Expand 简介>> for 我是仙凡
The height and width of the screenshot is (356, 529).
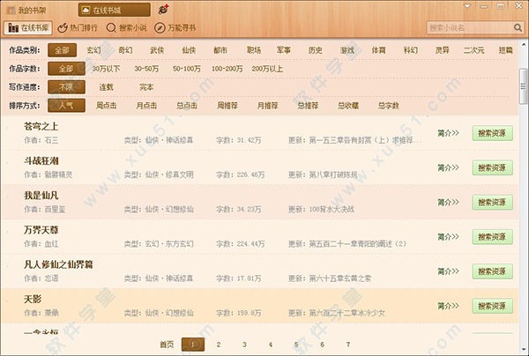pyautogui.click(x=448, y=202)
